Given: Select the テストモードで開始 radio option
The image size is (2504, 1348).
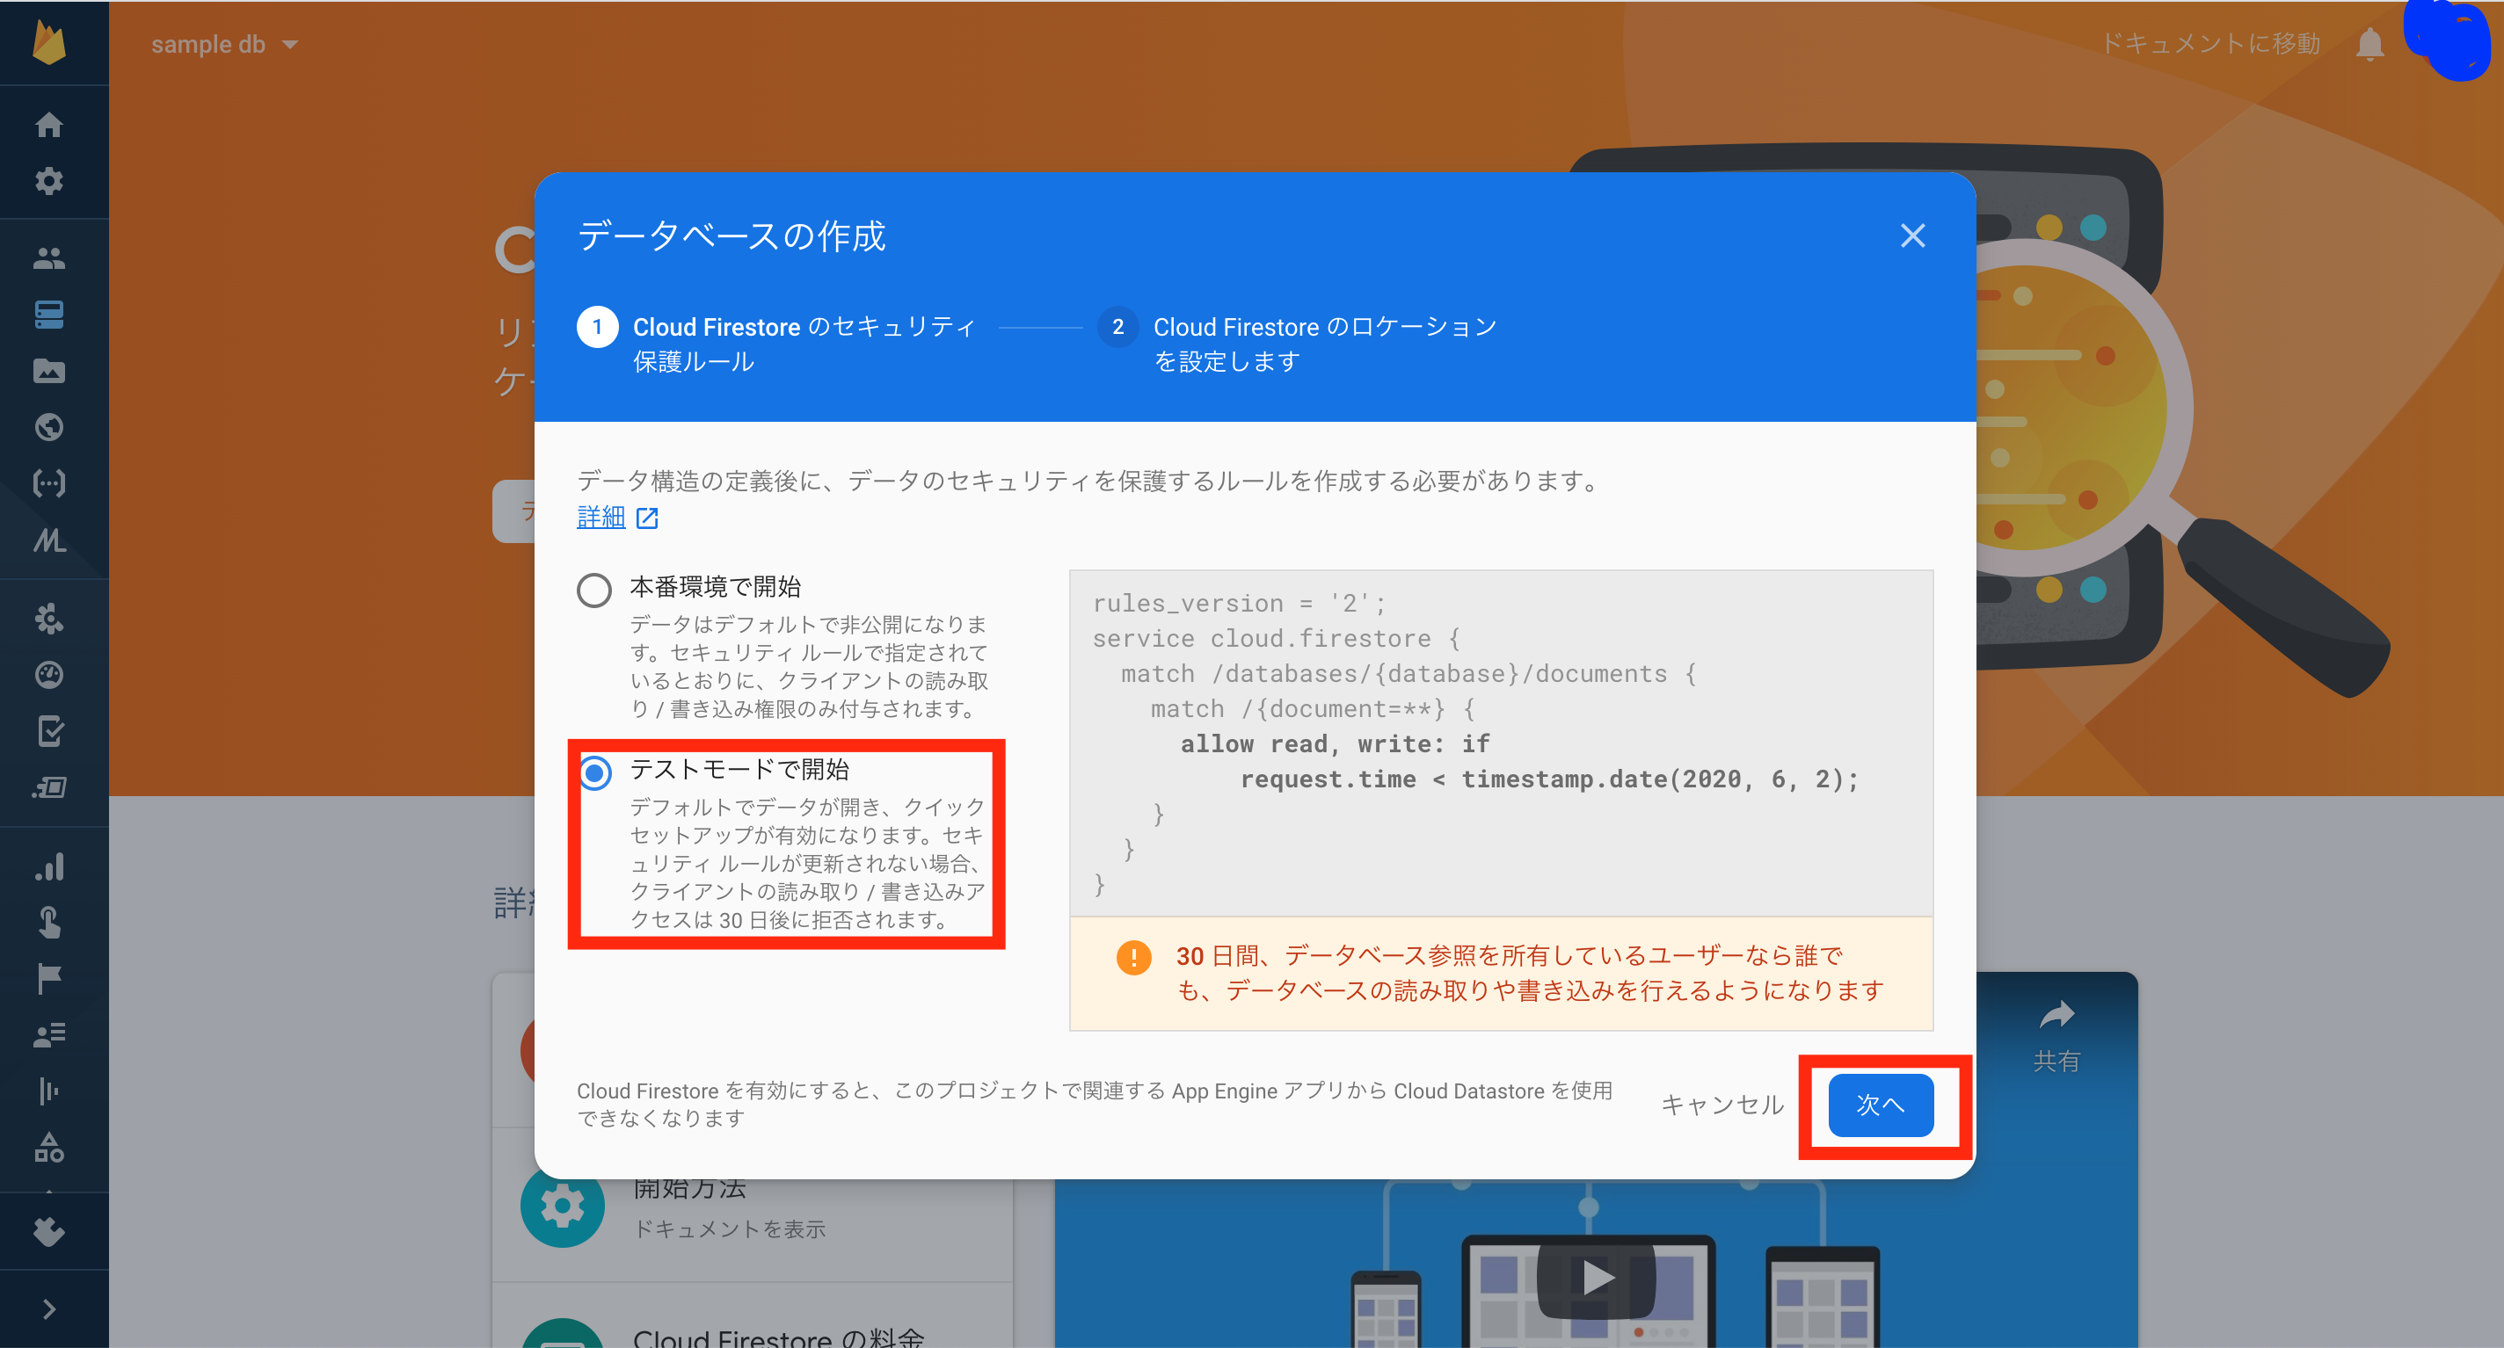Looking at the screenshot, I should pos(594,772).
